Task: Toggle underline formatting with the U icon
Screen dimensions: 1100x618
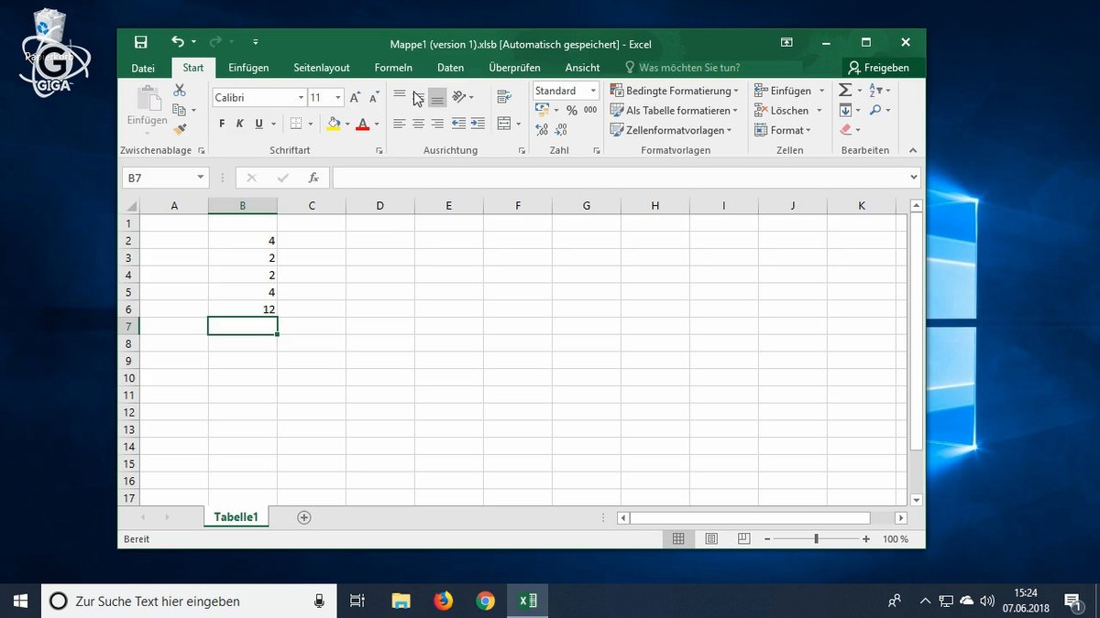Action: 258,124
